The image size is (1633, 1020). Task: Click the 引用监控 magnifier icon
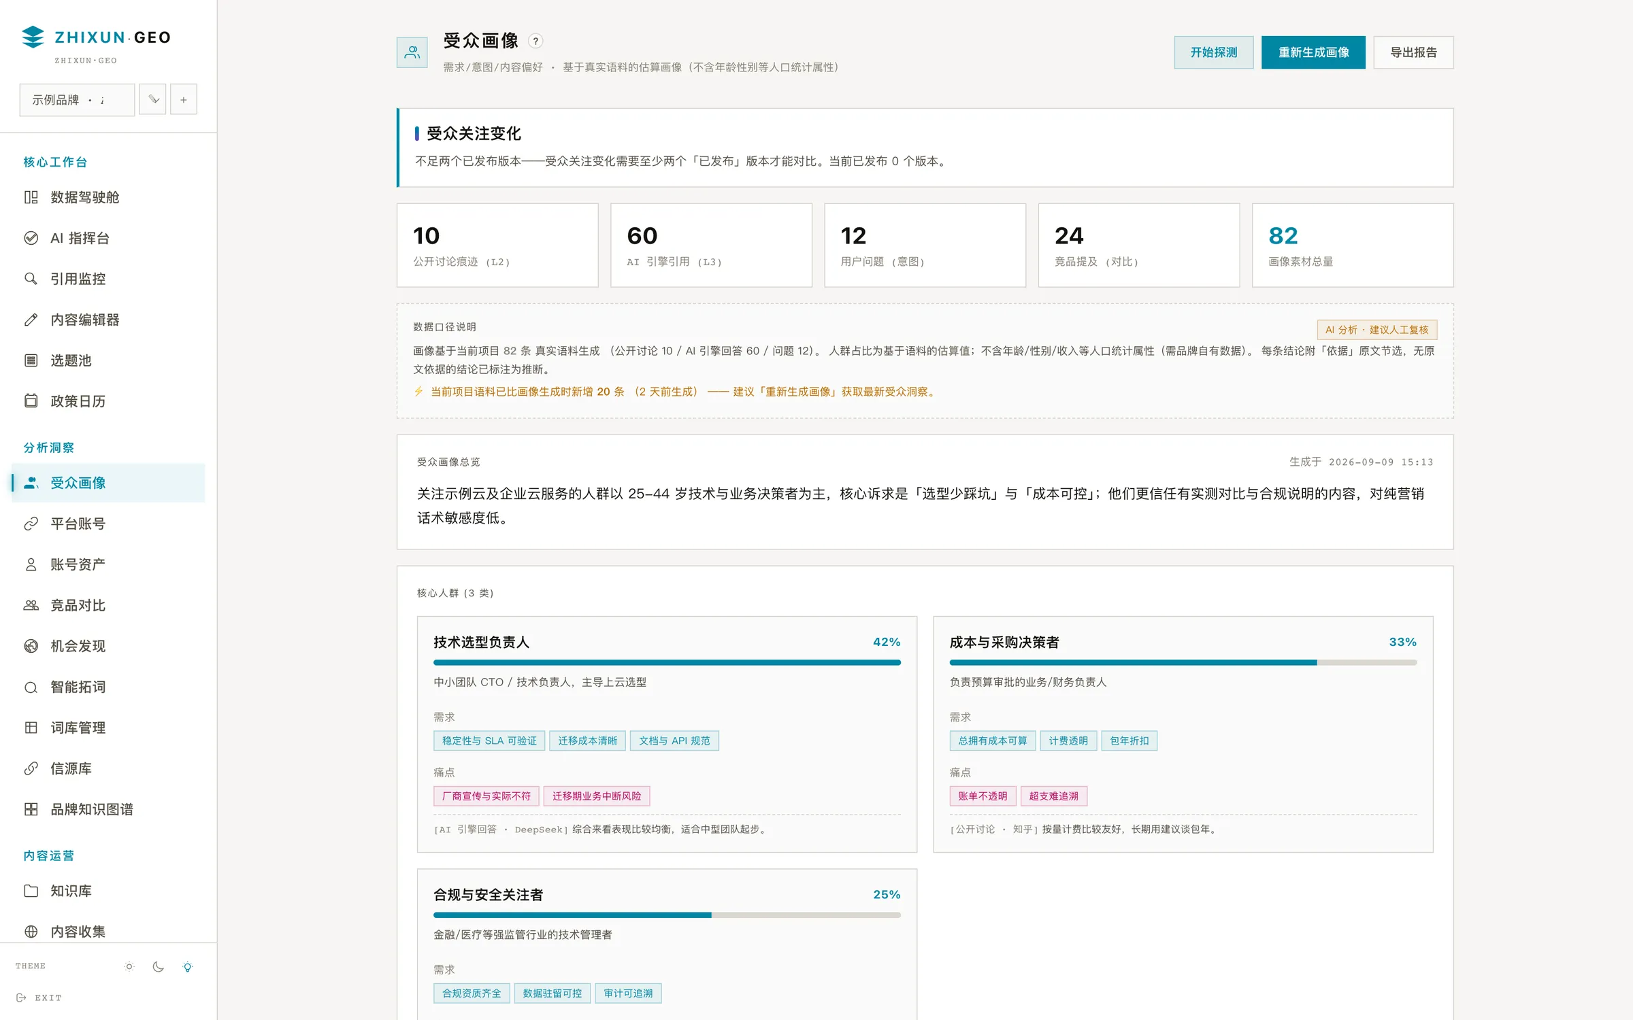click(x=31, y=279)
